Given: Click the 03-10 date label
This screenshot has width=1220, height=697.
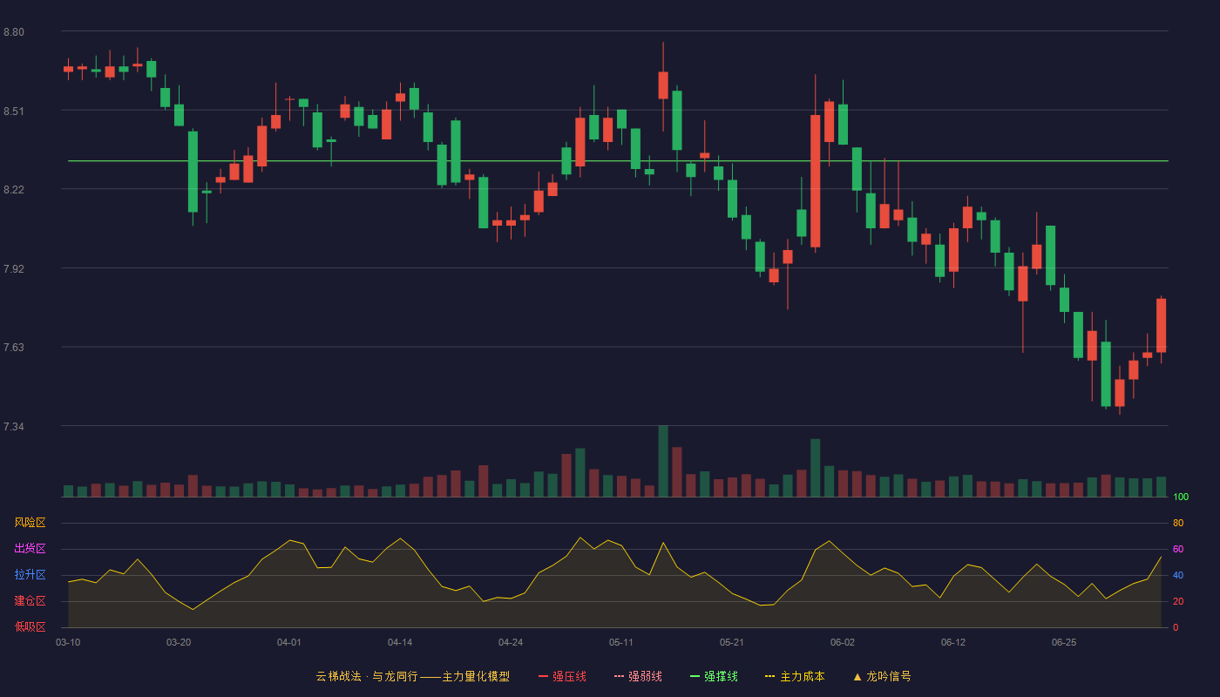Looking at the screenshot, I should click(x=68, y=642).
